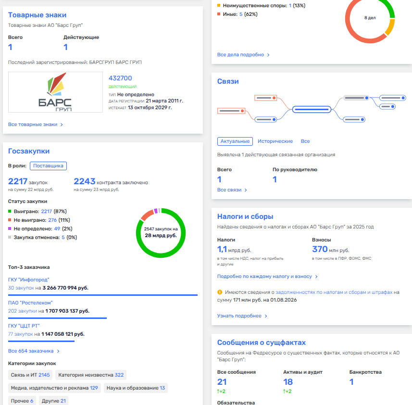Click chevron beside Все дела подробно
The image size is (412, 405).
pyautogui.click(x=268, y=55)
